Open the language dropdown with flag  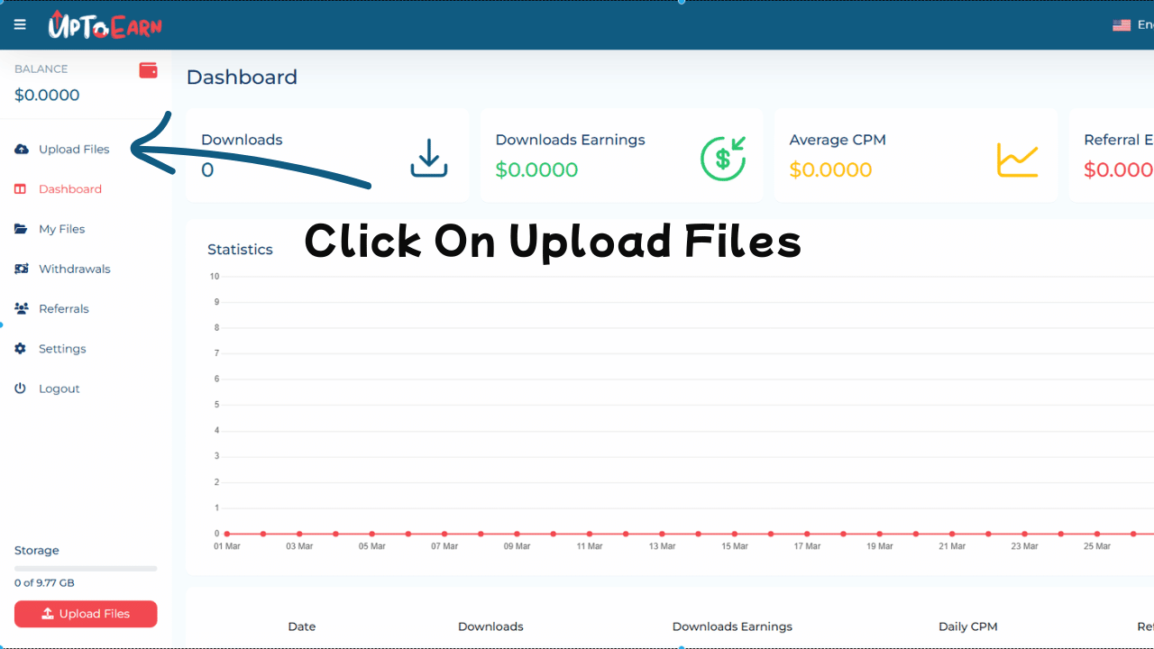click(x=1132, y=25)
